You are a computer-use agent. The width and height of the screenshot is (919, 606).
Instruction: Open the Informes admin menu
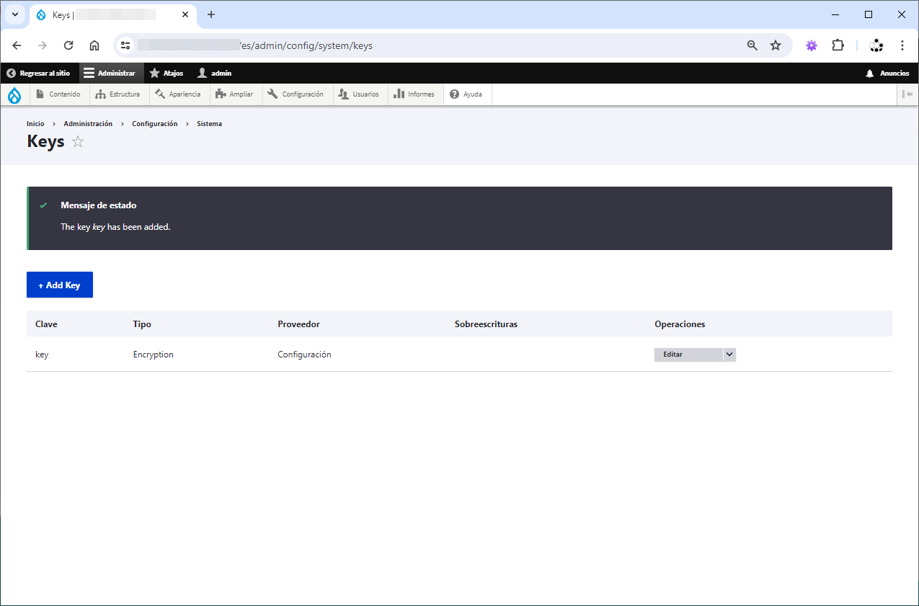point(415,94)
